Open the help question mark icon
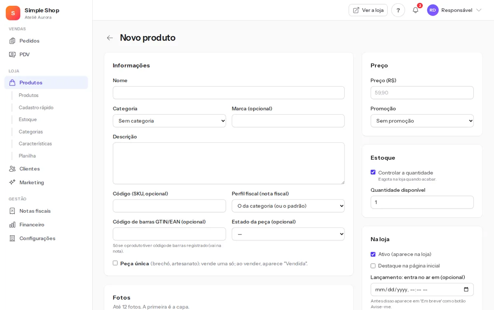494x310 pixels. 398,10
